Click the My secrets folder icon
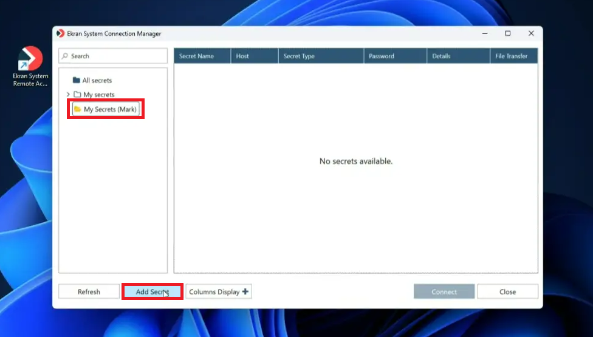593x337 pixels. click(77, 95)
